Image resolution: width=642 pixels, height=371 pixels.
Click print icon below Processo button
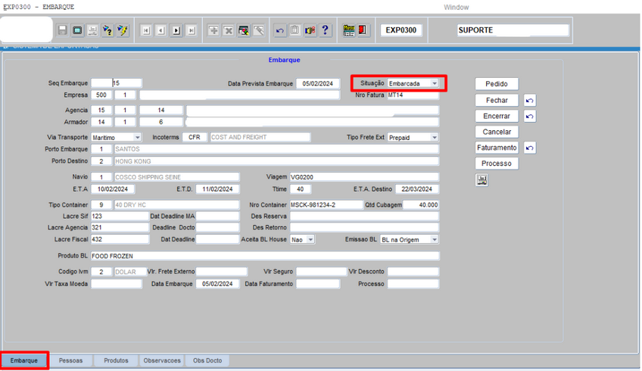[482, 180]
